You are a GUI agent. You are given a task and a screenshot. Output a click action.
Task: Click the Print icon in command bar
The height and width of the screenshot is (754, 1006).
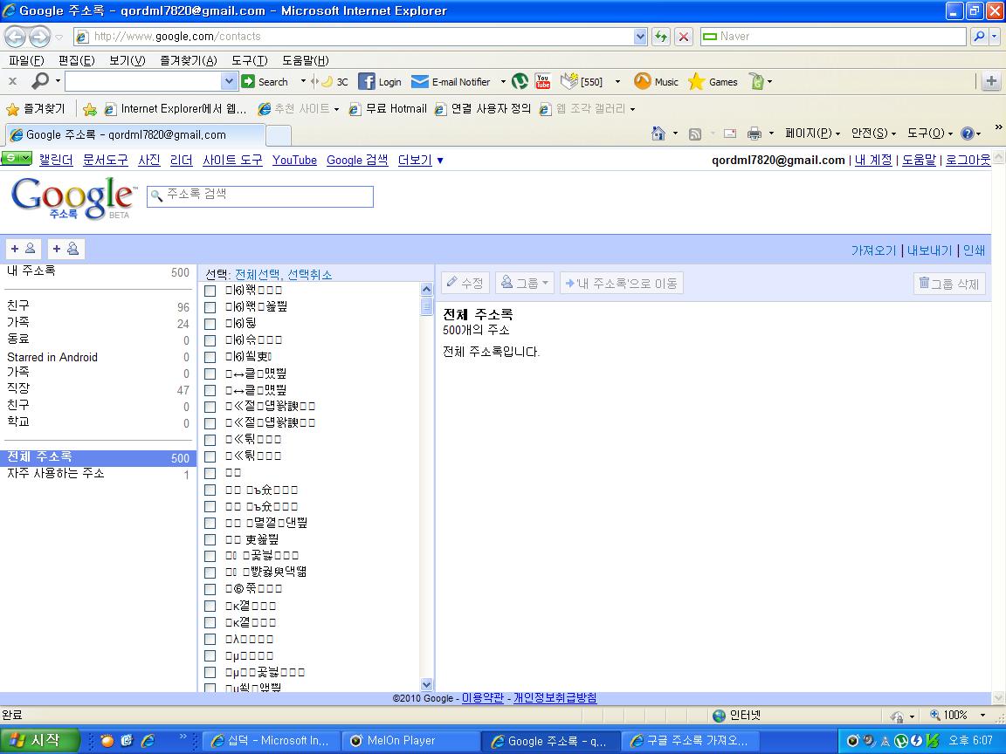754,134
